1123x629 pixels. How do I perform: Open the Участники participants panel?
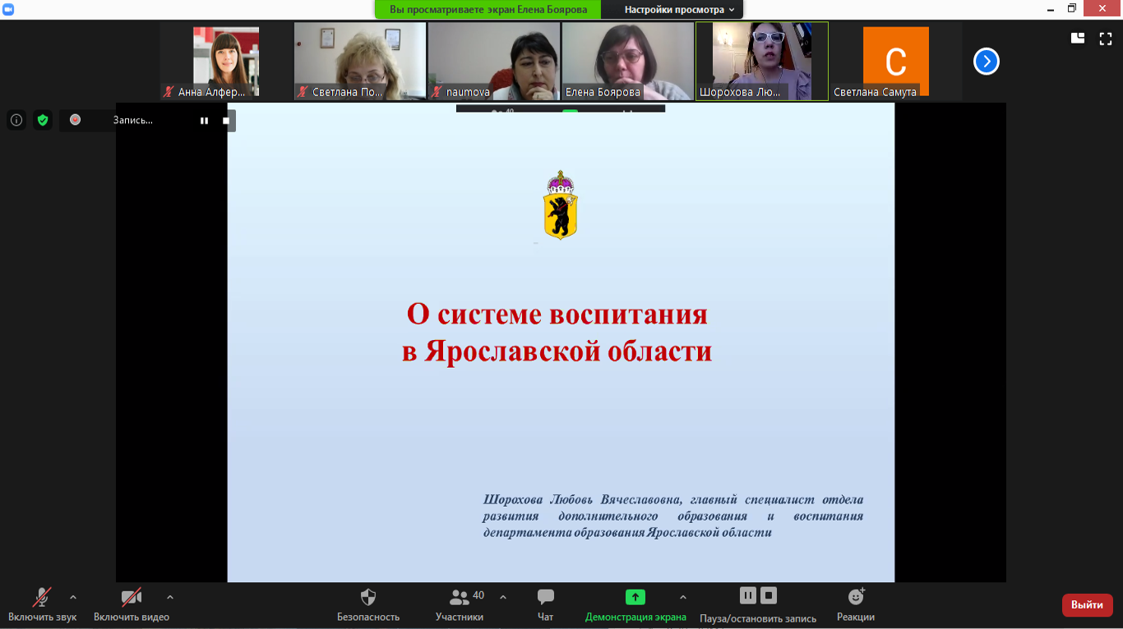[x=460, y=606]
